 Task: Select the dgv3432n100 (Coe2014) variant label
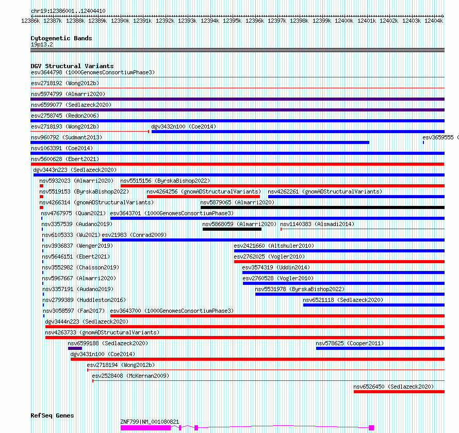184,126
